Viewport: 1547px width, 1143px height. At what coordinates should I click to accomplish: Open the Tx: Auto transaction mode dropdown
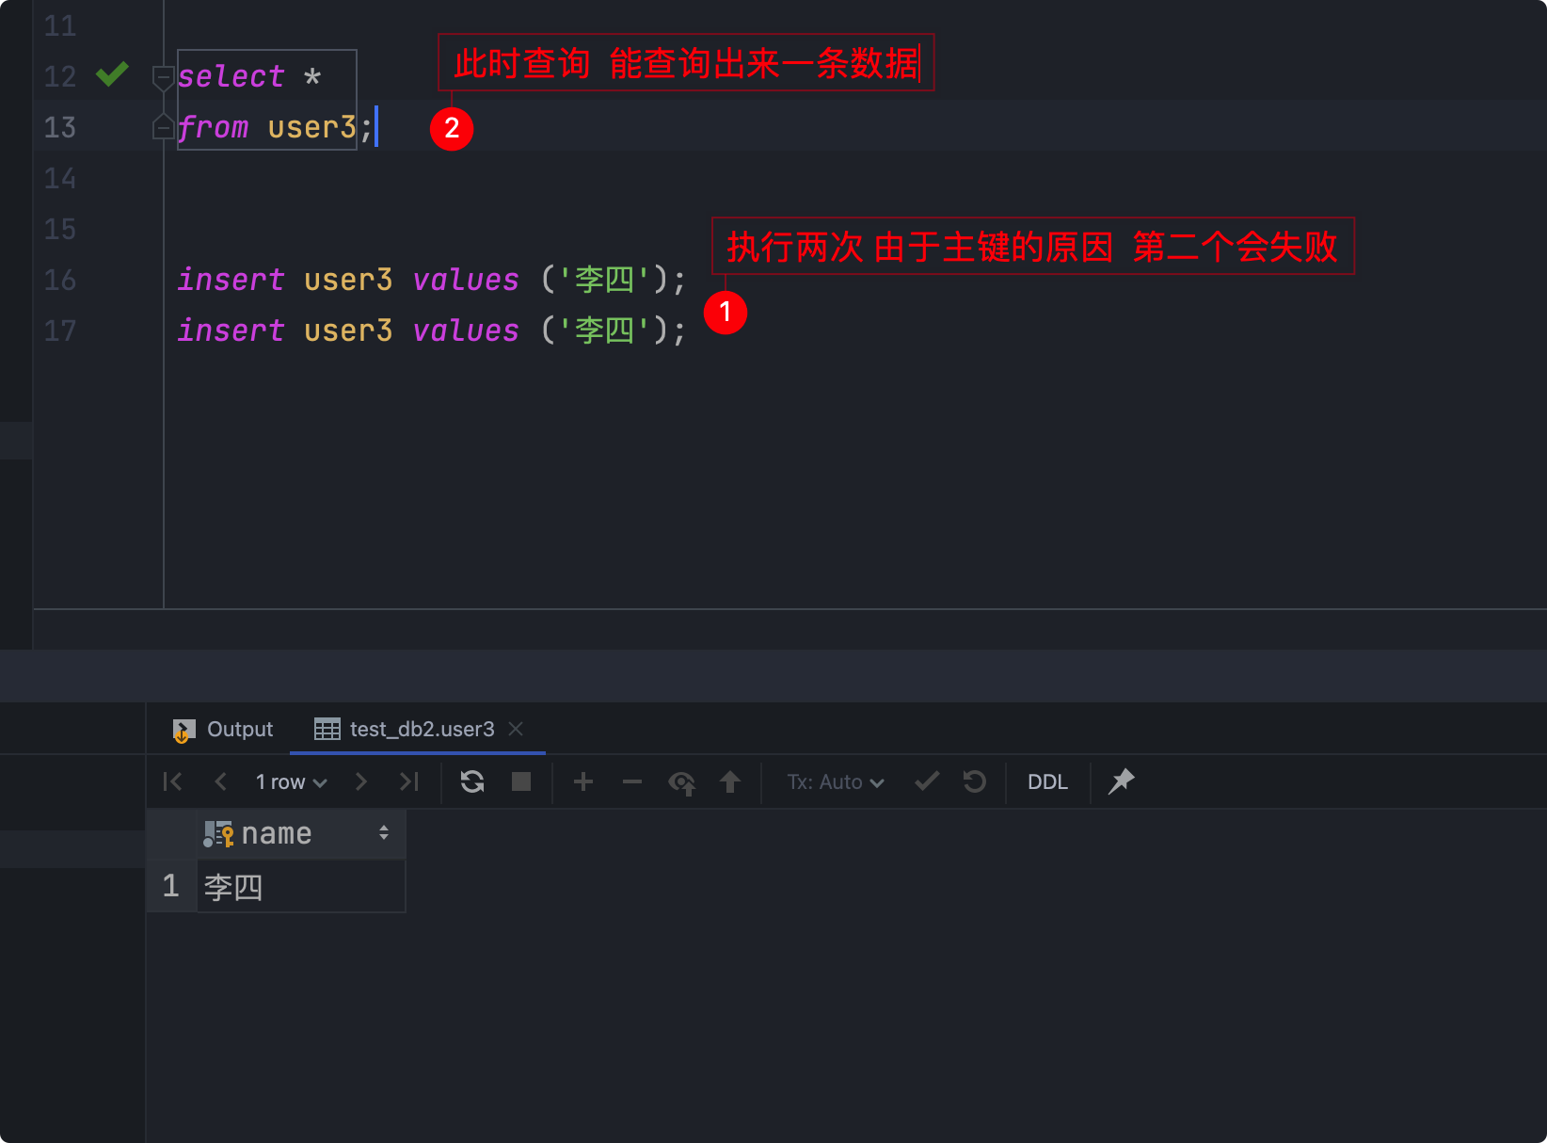click(x=836, y=782)
